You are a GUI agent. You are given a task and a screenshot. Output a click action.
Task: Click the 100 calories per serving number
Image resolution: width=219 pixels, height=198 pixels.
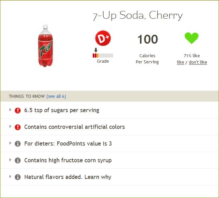(148, 40)
